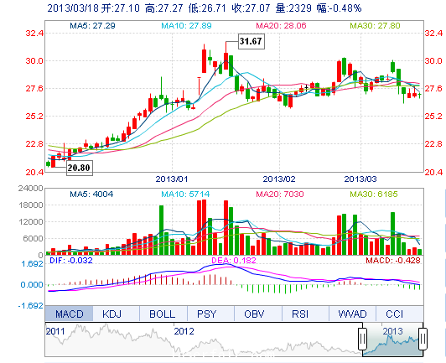Click the 31.67 high price label
This screenshot has height=363, width=446.
tap(252, 41)
